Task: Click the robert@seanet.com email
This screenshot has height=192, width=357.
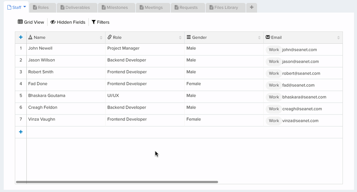Action: click(301, 73)
